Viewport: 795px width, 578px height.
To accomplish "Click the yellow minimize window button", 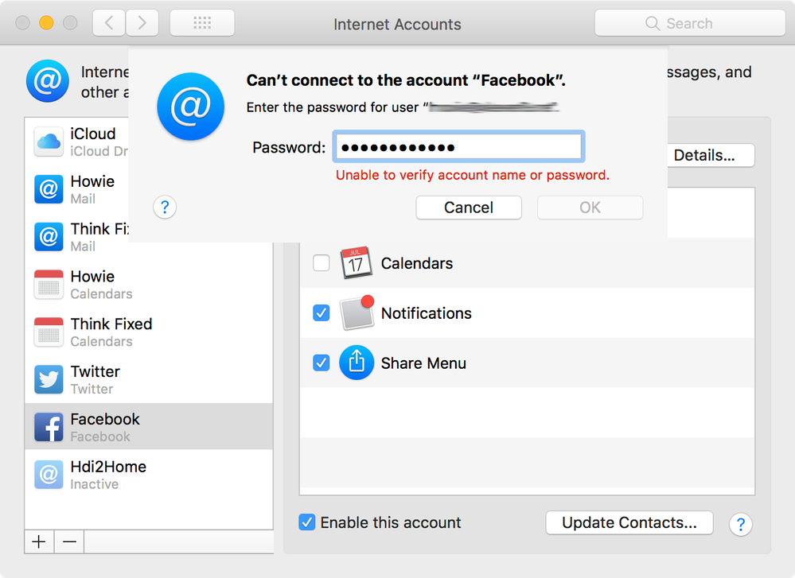I will tap(46, 23).
